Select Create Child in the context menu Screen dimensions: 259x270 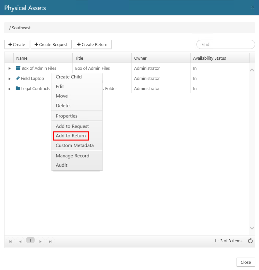69,77
